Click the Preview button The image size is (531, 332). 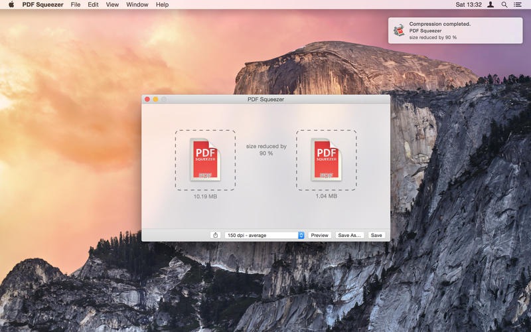[x=319, y=235]
